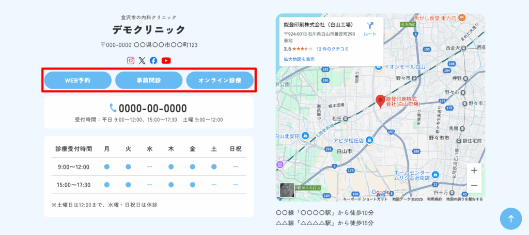Switch map to satellite view thumbnail

[x=287, y=190]
